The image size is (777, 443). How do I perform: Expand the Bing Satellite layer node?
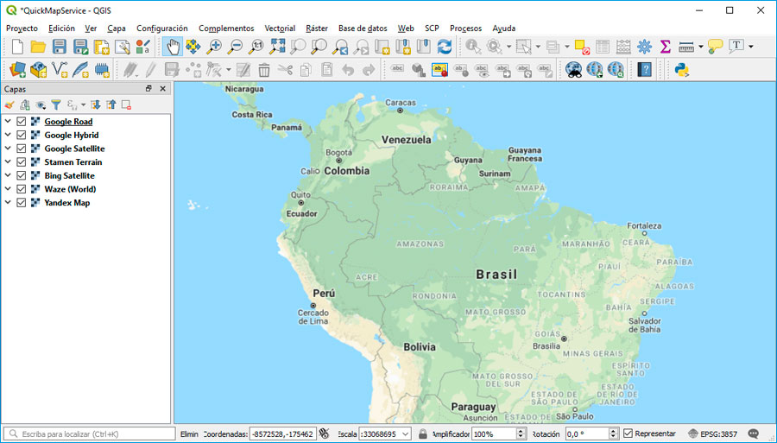[x=8, y=175]
